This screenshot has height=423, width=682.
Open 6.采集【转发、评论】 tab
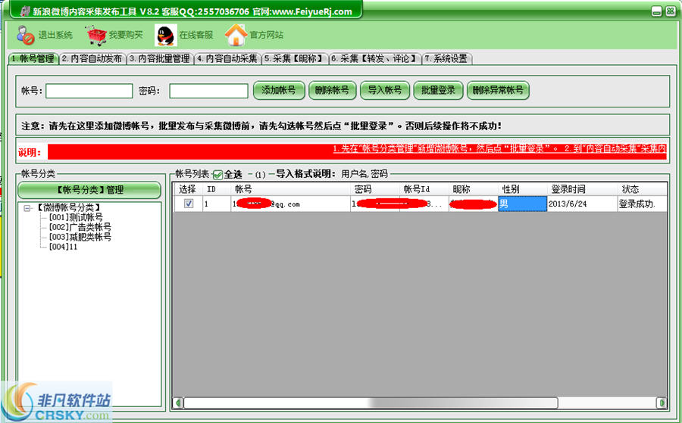tap(375, 58)
